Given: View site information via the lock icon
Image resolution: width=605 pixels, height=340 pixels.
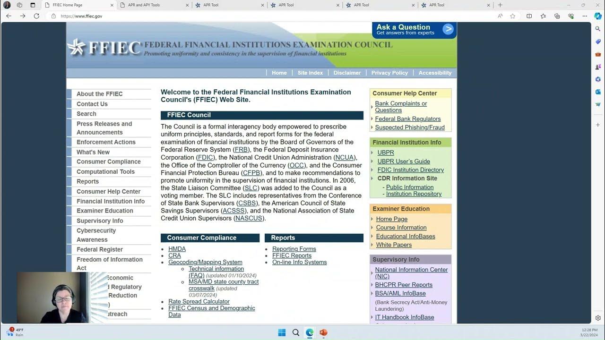Looking at the screenshot, I should pyautogui.click(x=53, y=16).
